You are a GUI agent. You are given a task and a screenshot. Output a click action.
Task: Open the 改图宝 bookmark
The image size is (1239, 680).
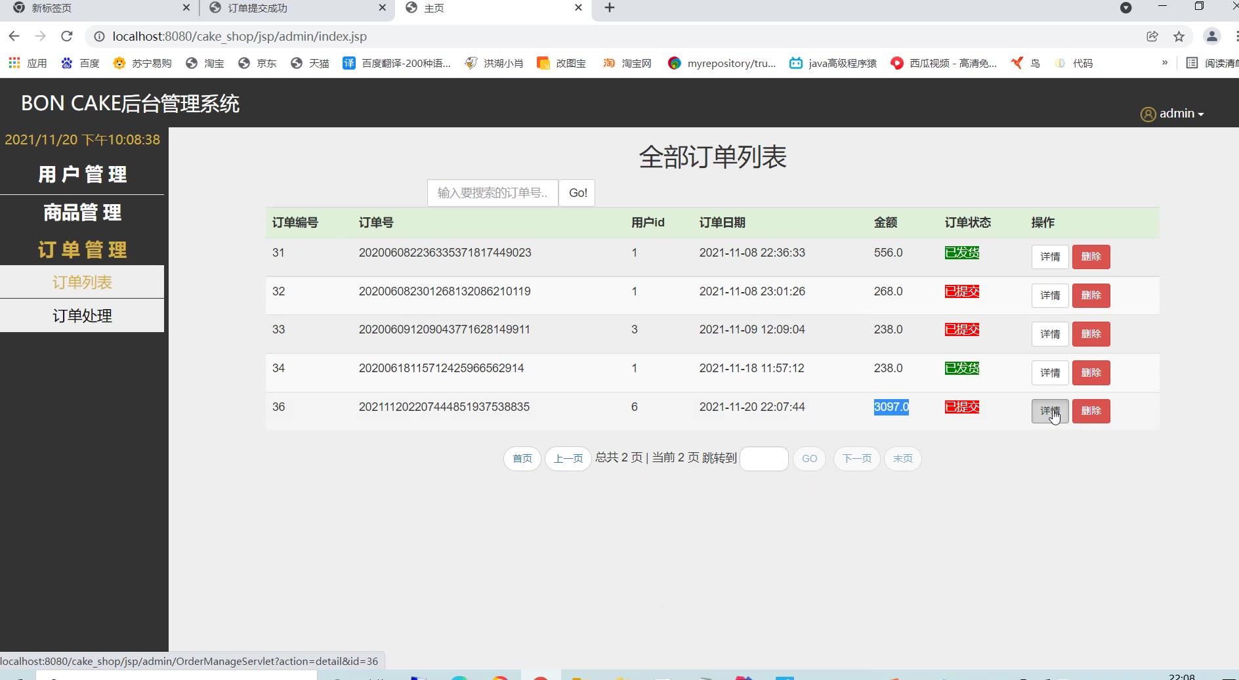[562, 63]
